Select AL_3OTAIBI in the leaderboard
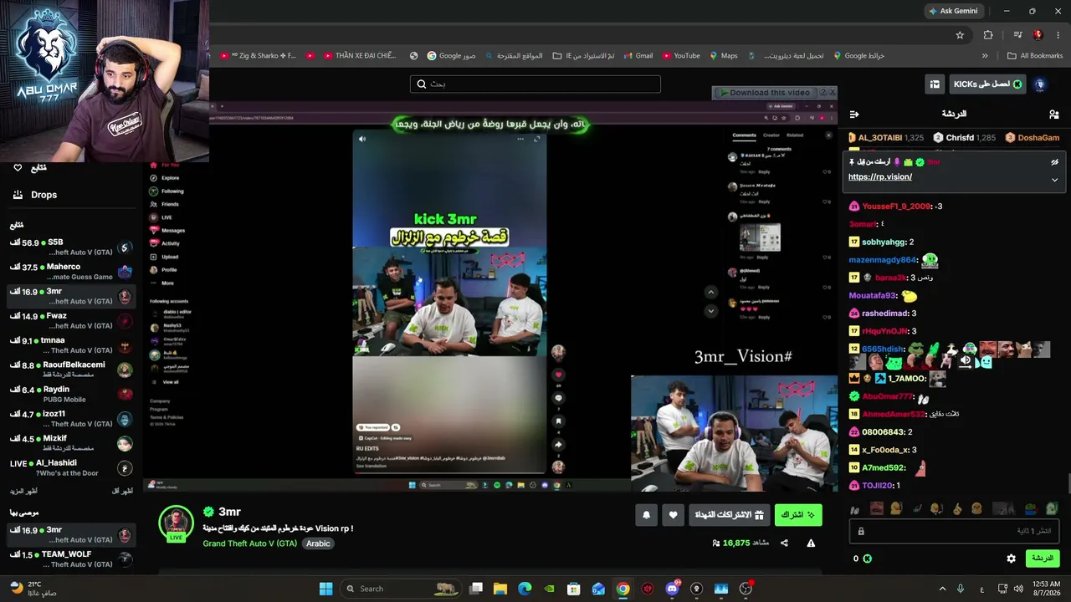Viewport: 1071px width, 602px height. [885, 138]
